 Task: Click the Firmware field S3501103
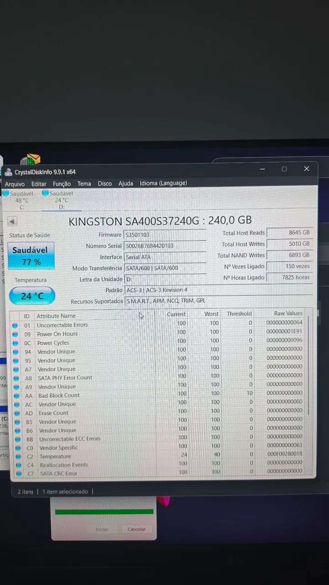click(165, 234)
